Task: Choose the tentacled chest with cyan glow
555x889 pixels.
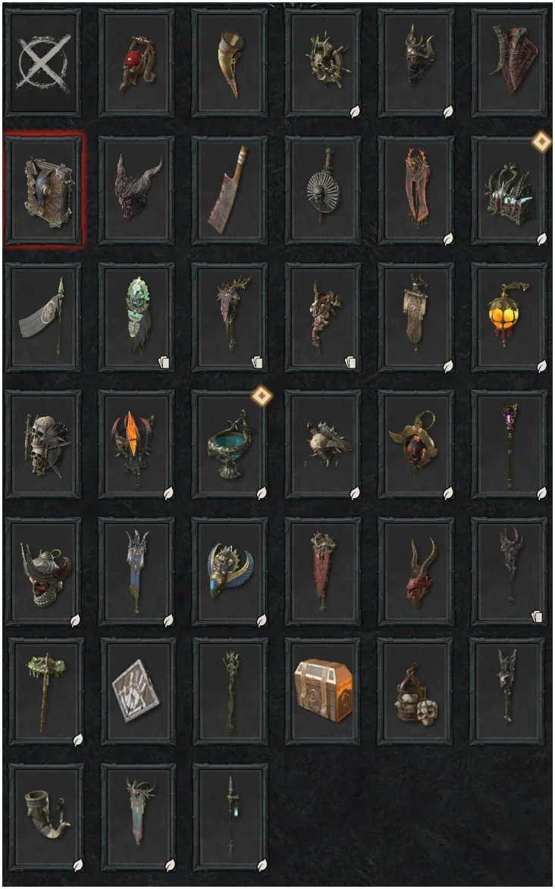Action: [509, 190]
